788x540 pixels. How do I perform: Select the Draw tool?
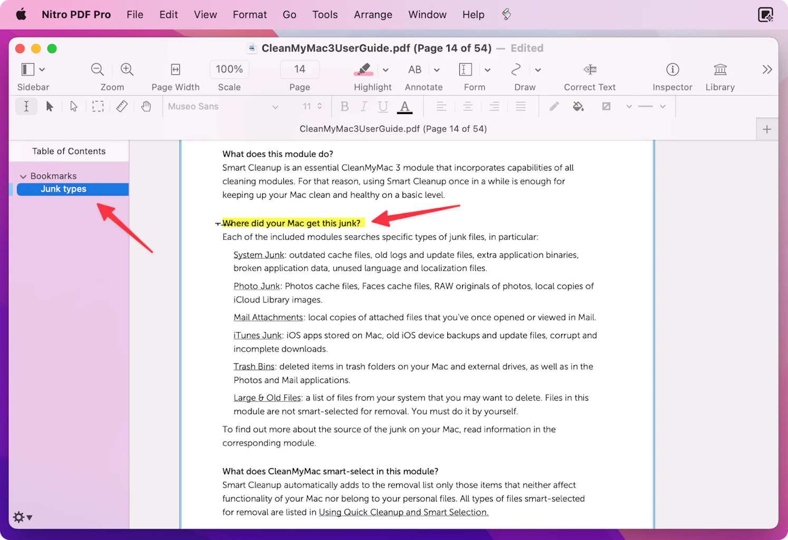click(515, 69)
